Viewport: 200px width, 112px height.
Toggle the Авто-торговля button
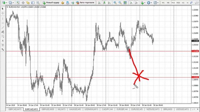point(85,2)
